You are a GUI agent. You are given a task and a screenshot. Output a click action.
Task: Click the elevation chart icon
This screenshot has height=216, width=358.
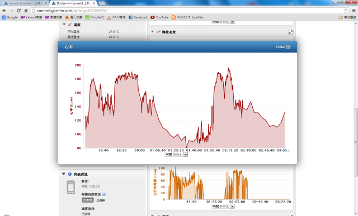[158, 32]
